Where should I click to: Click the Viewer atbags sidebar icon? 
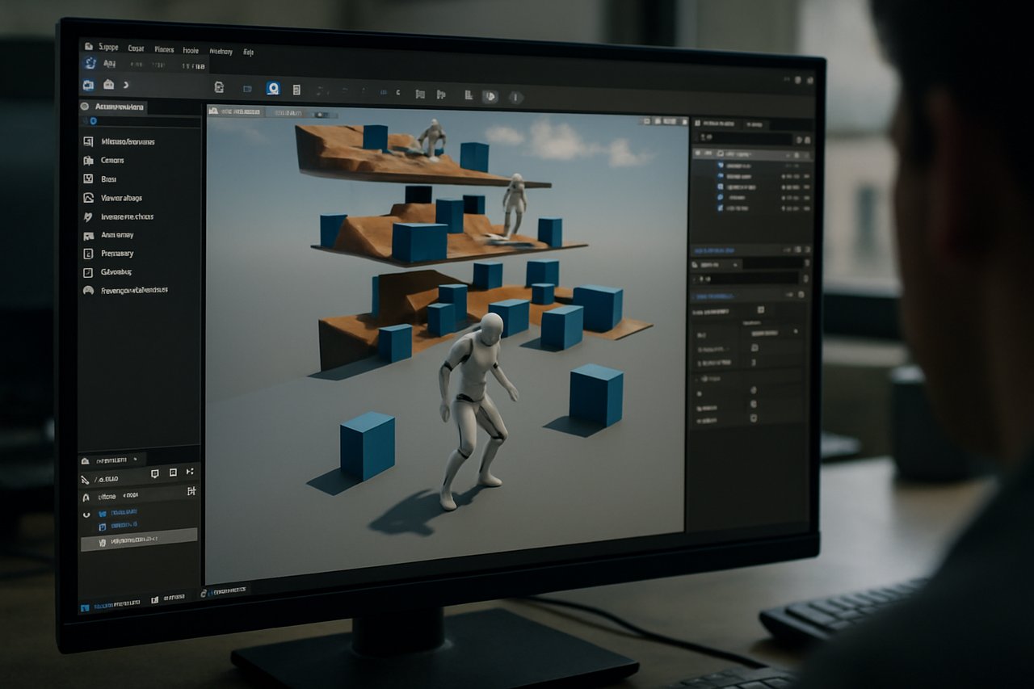click(88, 198)
